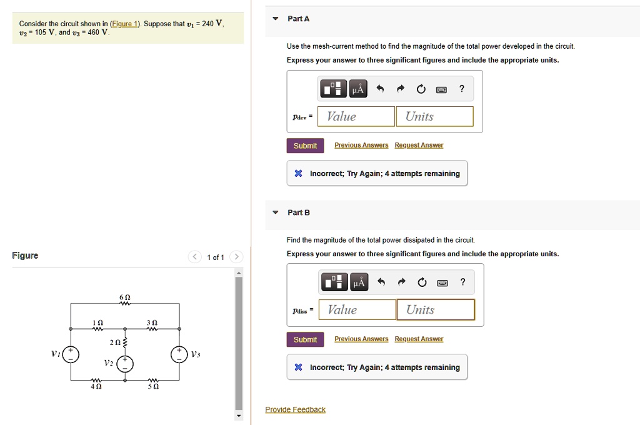Click the previous figure arrow
Viewport: 640px width, 425px height.
click(194, 256)
